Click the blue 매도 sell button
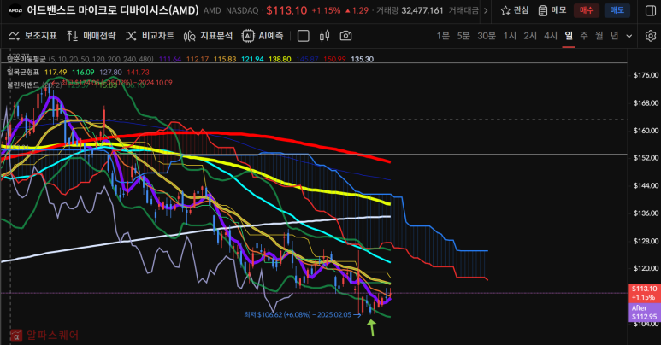 (x=617, y=10)
